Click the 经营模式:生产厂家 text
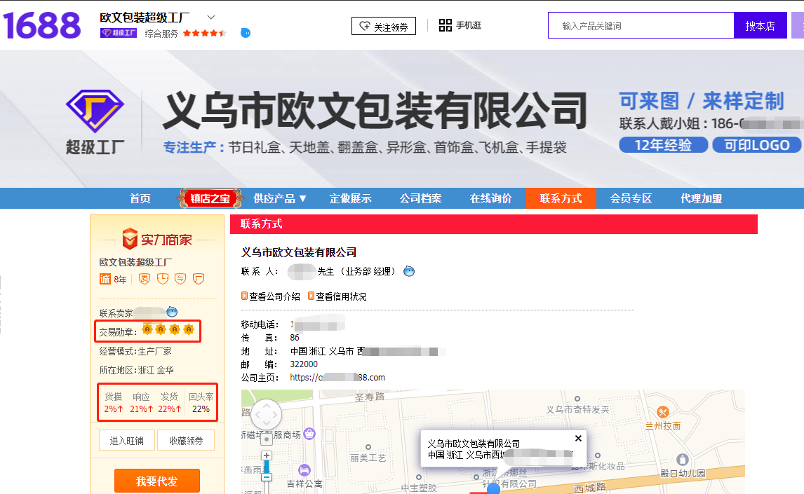The image size is (804, 494). point(135,351)
